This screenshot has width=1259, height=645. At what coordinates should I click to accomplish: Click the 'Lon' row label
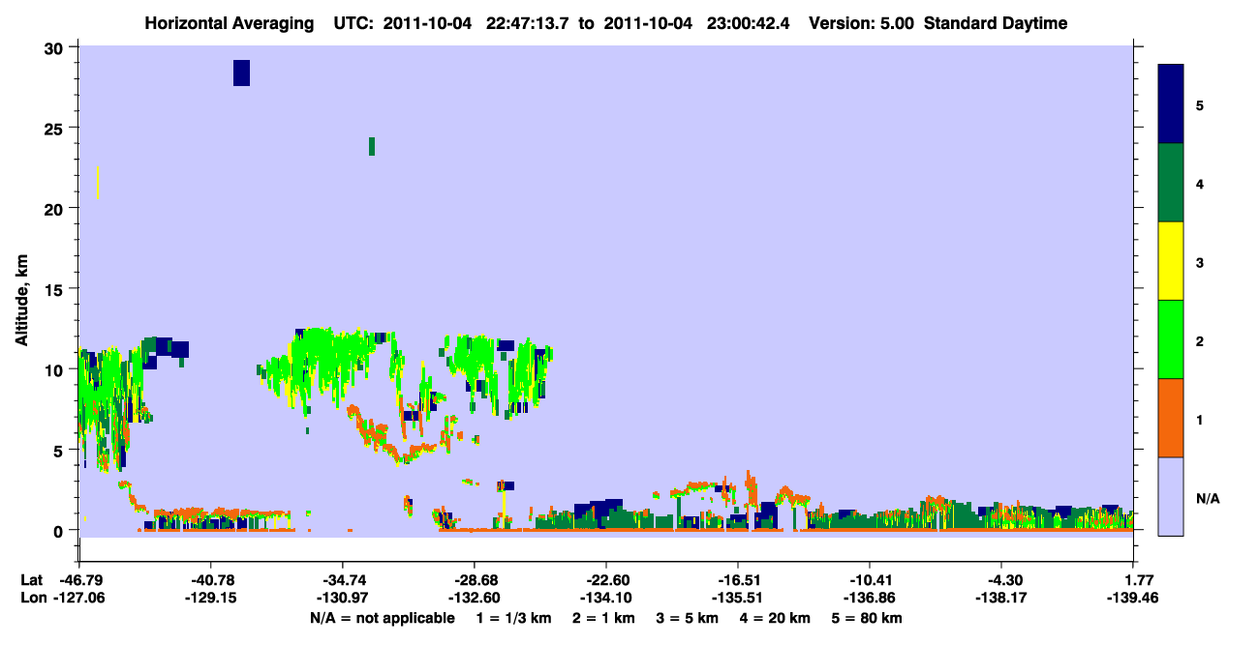(x=32, y=599)
